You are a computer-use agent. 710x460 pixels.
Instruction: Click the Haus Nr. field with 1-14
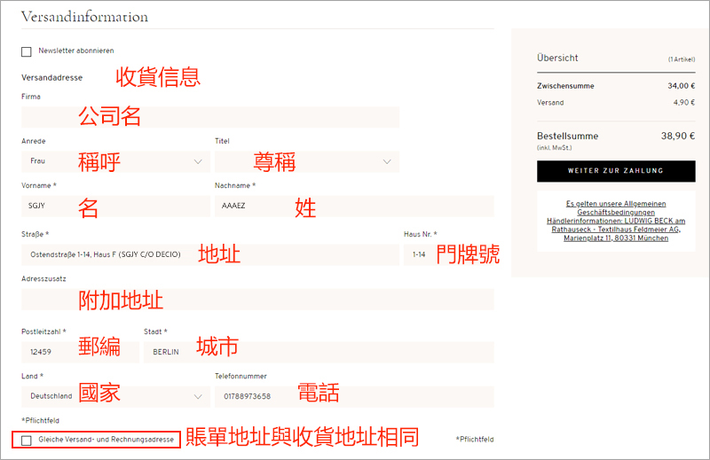point(448,254)
